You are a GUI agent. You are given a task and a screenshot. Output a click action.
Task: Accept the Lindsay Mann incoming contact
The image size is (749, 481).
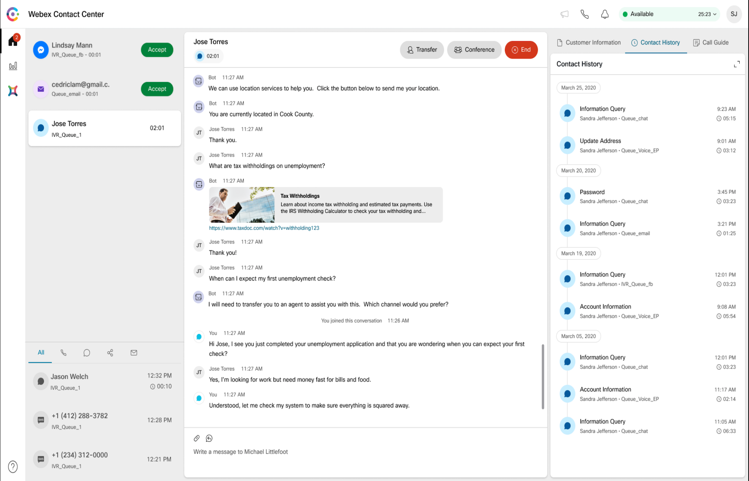tap(158, 50)
